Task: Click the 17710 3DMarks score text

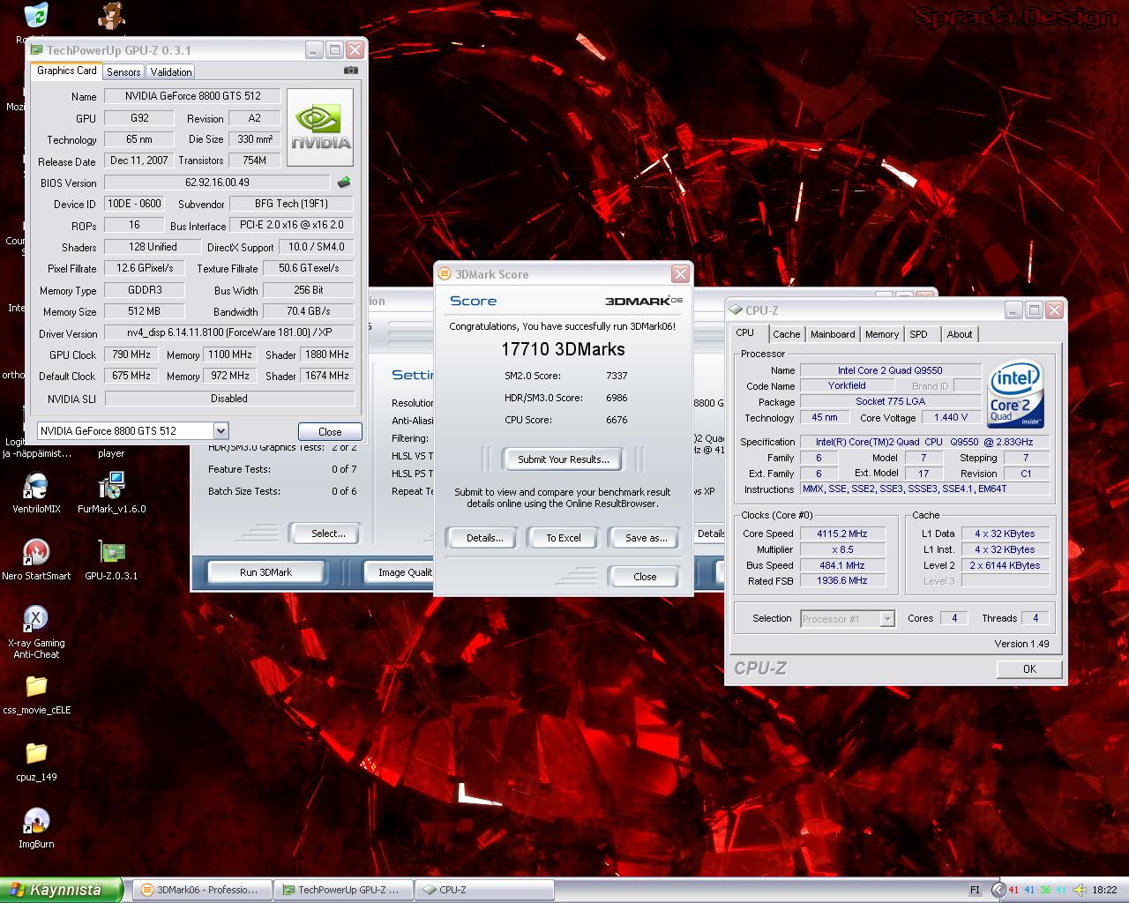Action: [x=563, y=349]
